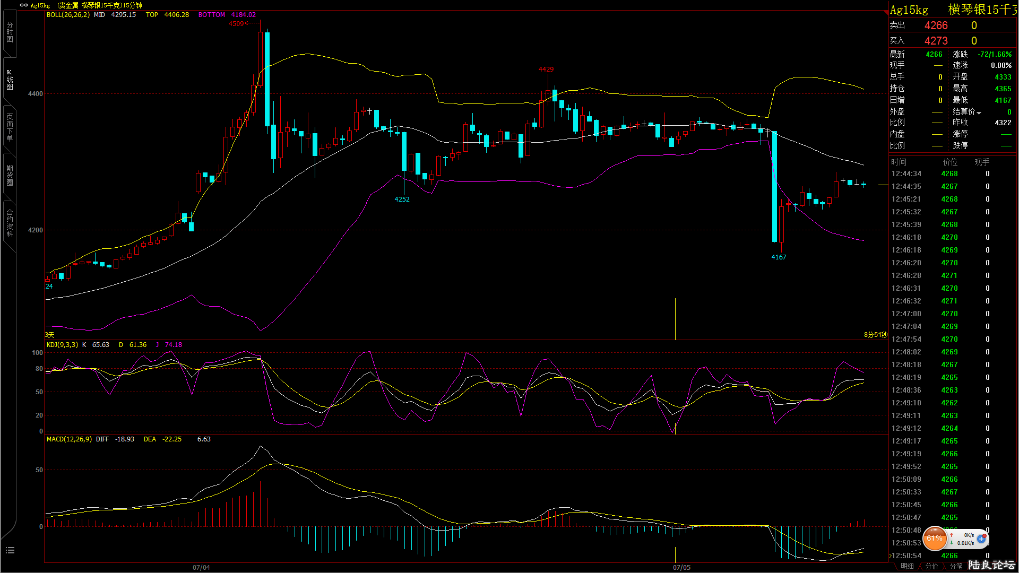This screenshot has width=1019, height=573.
Task: Open the 合约资料 side tab
Action: tap(10, 223)
